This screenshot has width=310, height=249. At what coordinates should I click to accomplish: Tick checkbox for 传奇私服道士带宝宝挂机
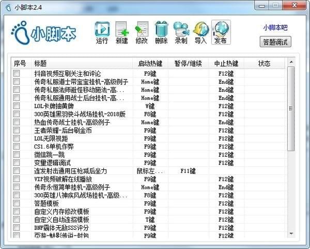[17, 81]
